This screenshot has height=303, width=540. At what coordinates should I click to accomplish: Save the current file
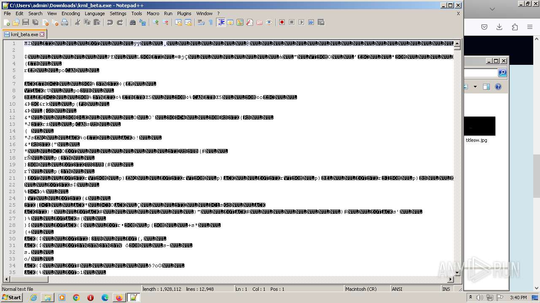click(x=26, y=22)
